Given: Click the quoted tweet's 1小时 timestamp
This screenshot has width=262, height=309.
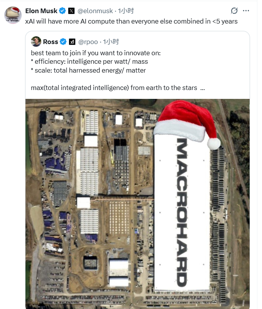Looking at the screenshot, I should [111, 42].
